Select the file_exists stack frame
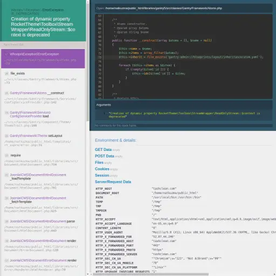Screen dimensions: 276x276 click(x=43, y=78)
